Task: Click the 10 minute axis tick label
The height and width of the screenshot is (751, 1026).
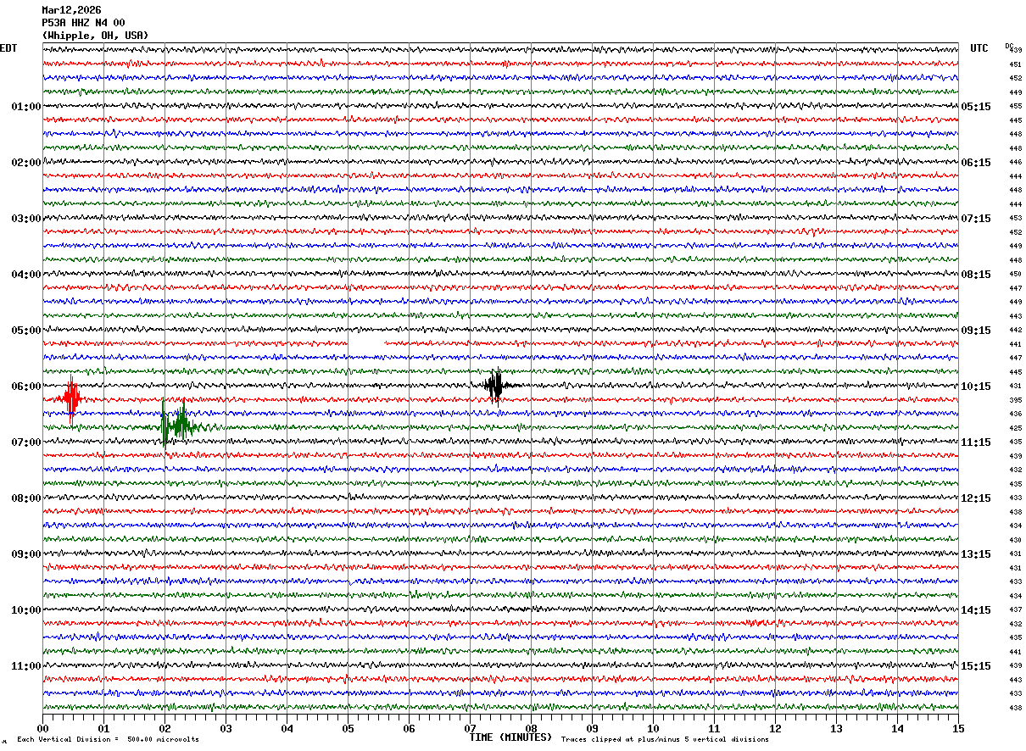Action: (653, 728)
